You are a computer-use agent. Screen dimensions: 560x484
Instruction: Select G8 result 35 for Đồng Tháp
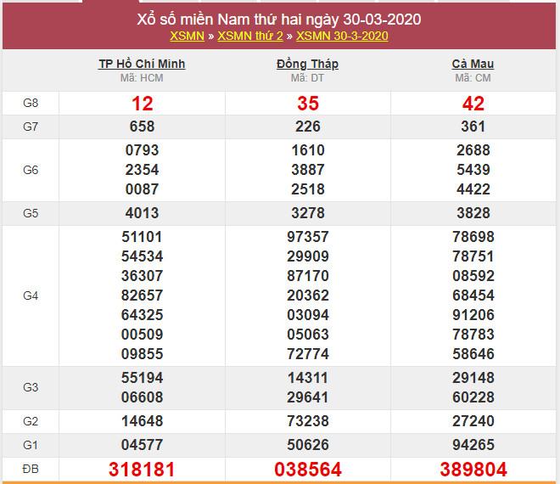tap(308, 104)
